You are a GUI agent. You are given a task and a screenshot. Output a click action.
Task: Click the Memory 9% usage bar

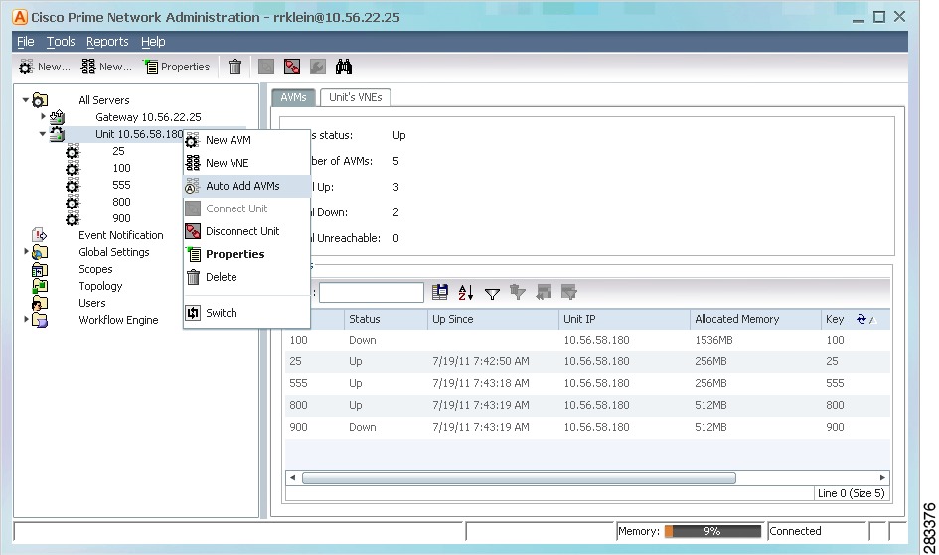[x=712, y=531]
